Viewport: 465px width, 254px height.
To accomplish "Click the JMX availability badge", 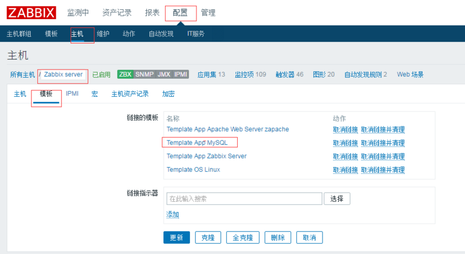I will pyautogui.click(x=164, y=74).
